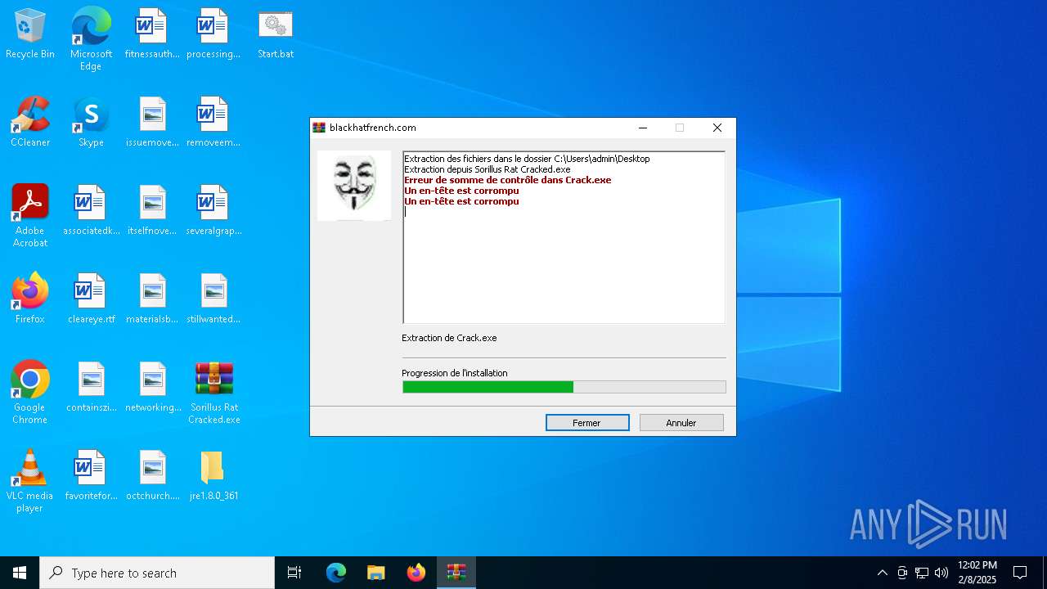Click the 'Progression de l'installation' label
The image size is (1047, 589).
click(455, 373)
